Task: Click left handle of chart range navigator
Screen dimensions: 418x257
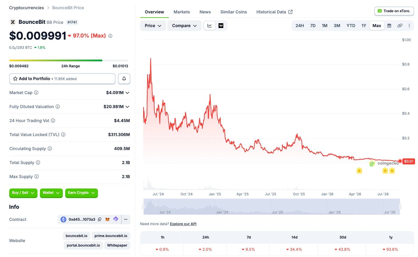Action: 144,207
